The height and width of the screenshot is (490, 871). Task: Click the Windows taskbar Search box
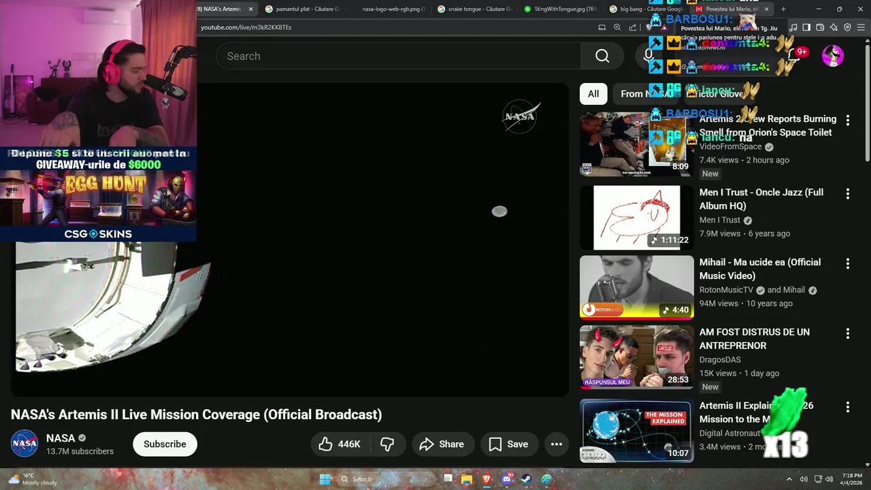(x=386, y=479)
